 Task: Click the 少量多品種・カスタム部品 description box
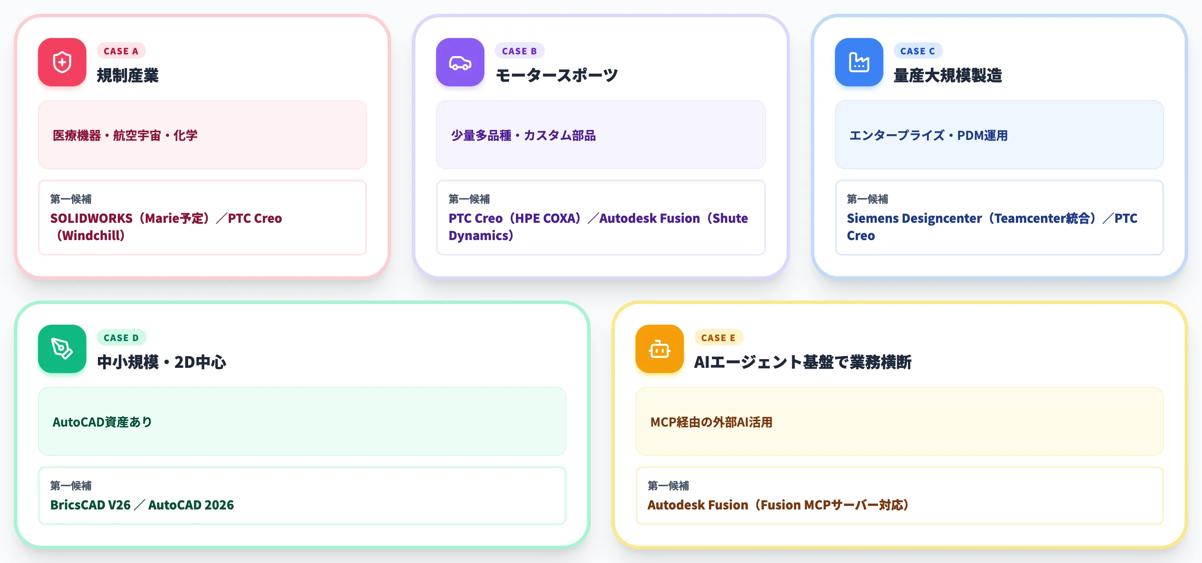[x=601, y=135]
